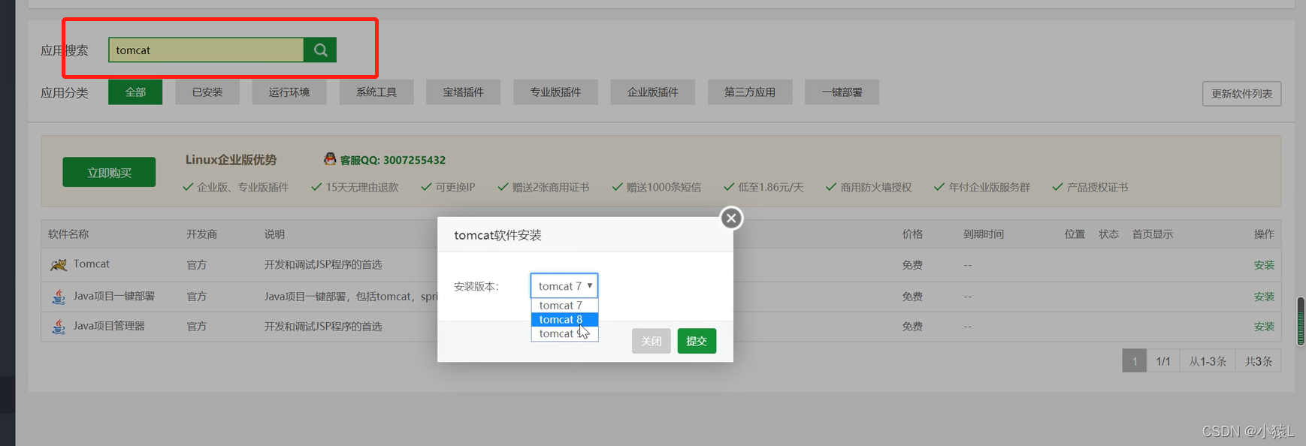Click the 立即购买 button
Image resolution: width=1306 pixels, height=446 pixels.
point(109,173)
